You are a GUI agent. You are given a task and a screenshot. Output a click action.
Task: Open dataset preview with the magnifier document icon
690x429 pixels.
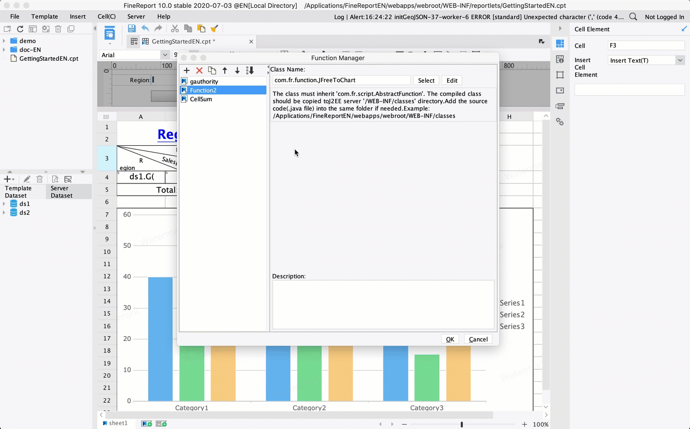coord(55,179)
